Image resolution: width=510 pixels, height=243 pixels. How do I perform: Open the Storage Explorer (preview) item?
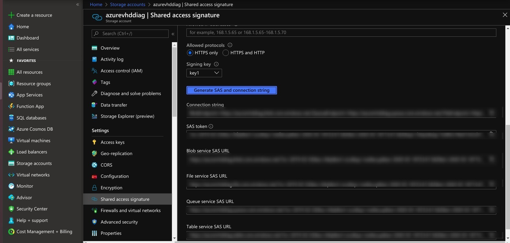[x=127, y=116]
